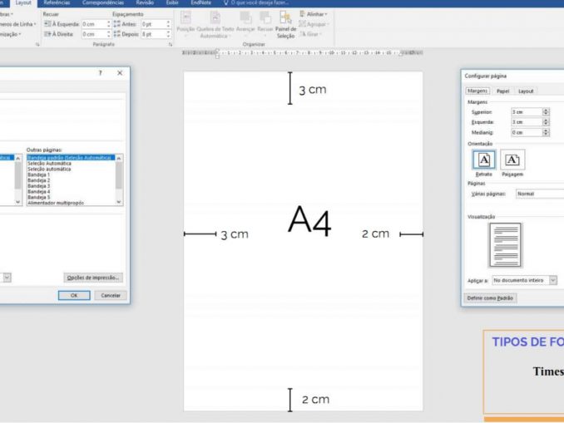The image size is (564, 423).
Task: Select Retrato (portrait) orientation icon
Action: pos(484,160)
